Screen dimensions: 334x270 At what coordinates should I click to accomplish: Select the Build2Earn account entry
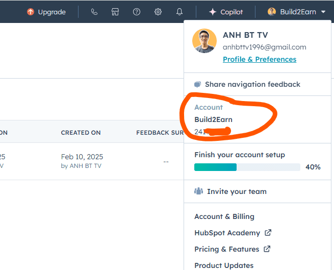[x=214, y=119]
